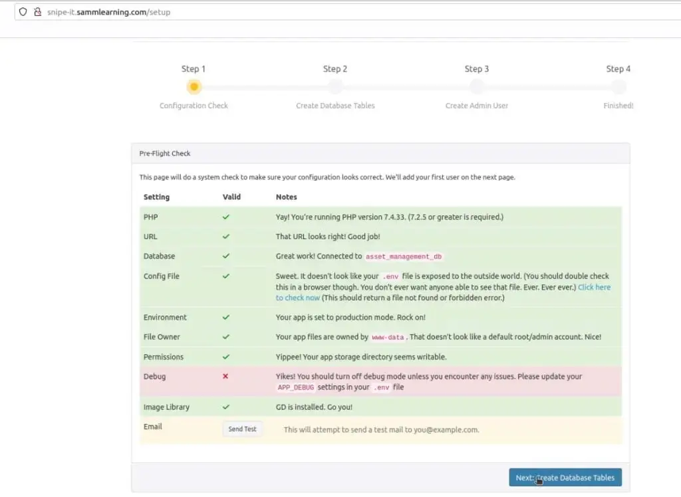Click the 'Image Library' setting label
The width and height of the screenshot is (681, 497).
pyautogui.click(x=166, y=407)
